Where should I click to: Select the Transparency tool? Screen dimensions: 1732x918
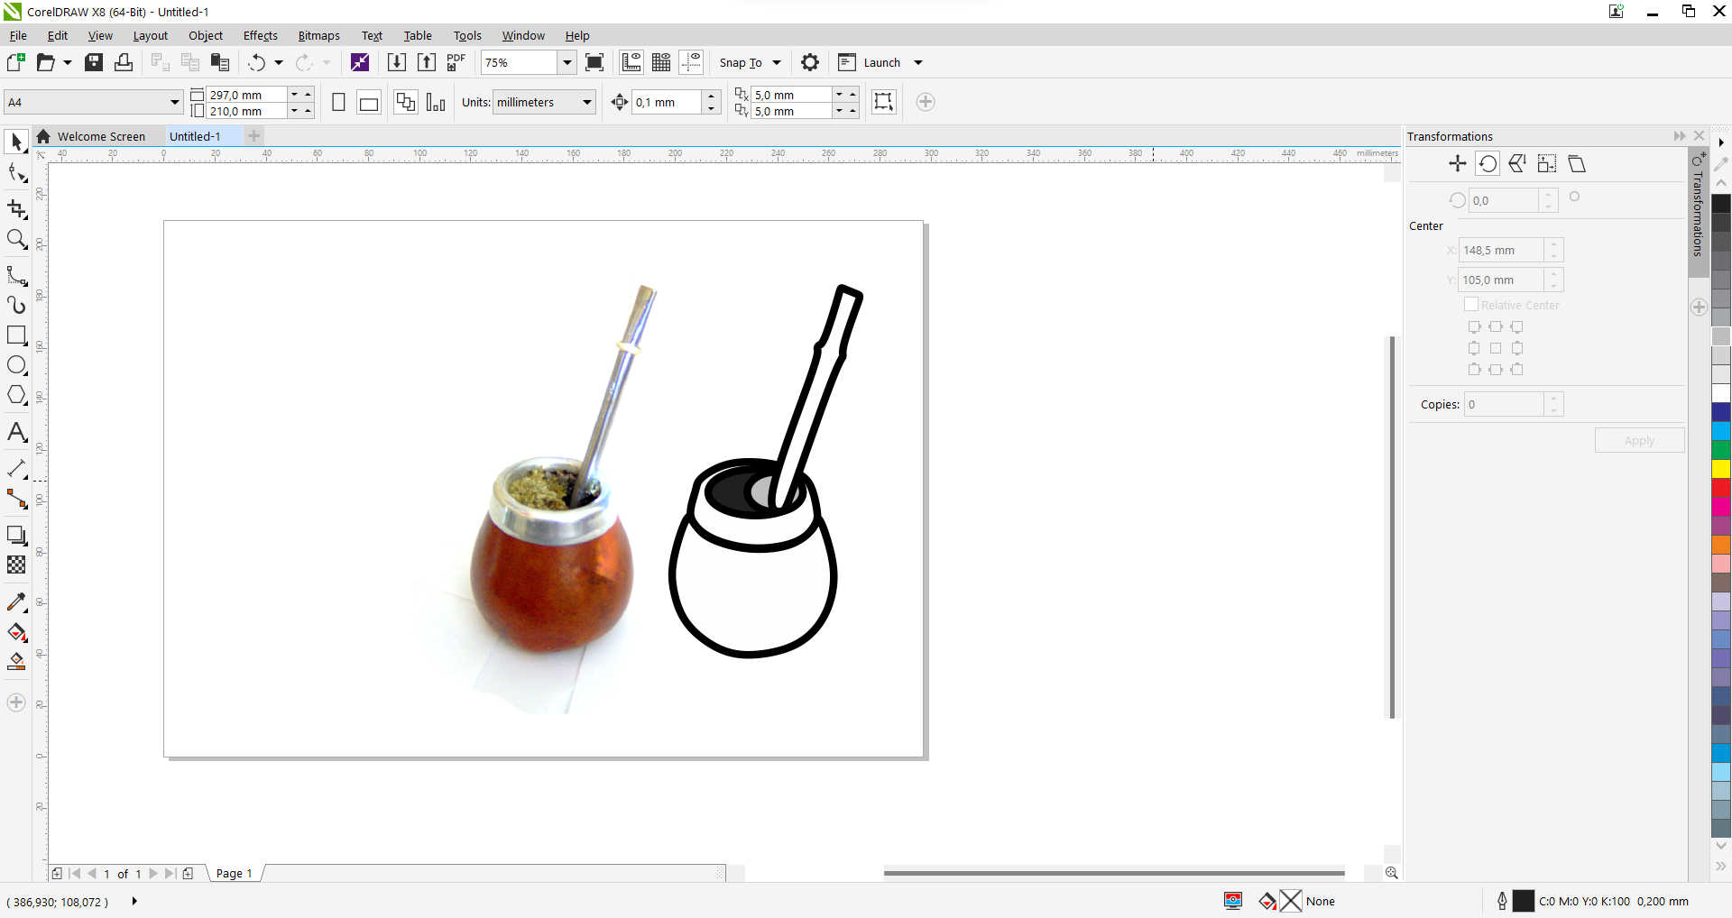[16, 565]
